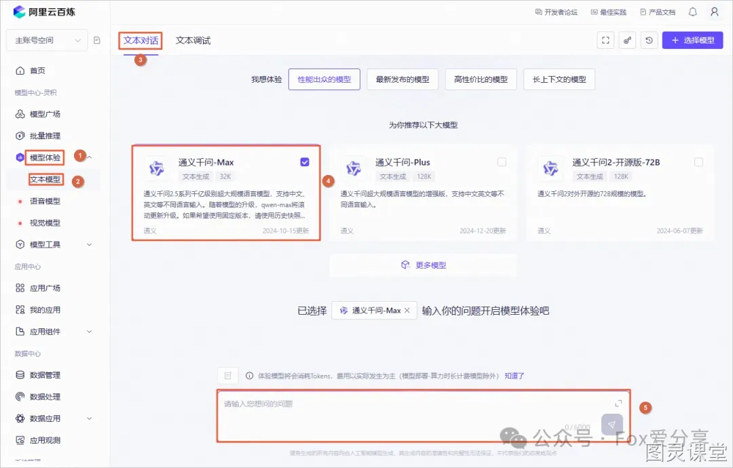The width and height of the screenshot is (733, 468).
Task: Click the 模型体验 purple hexagon icon
Action: [20, 157]
